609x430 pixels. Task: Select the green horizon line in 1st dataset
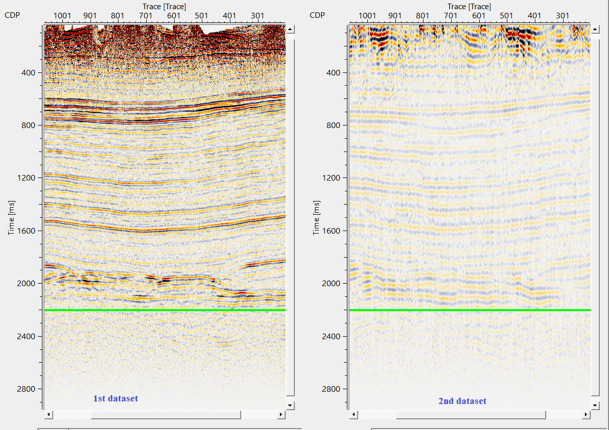tap(165, 310)
